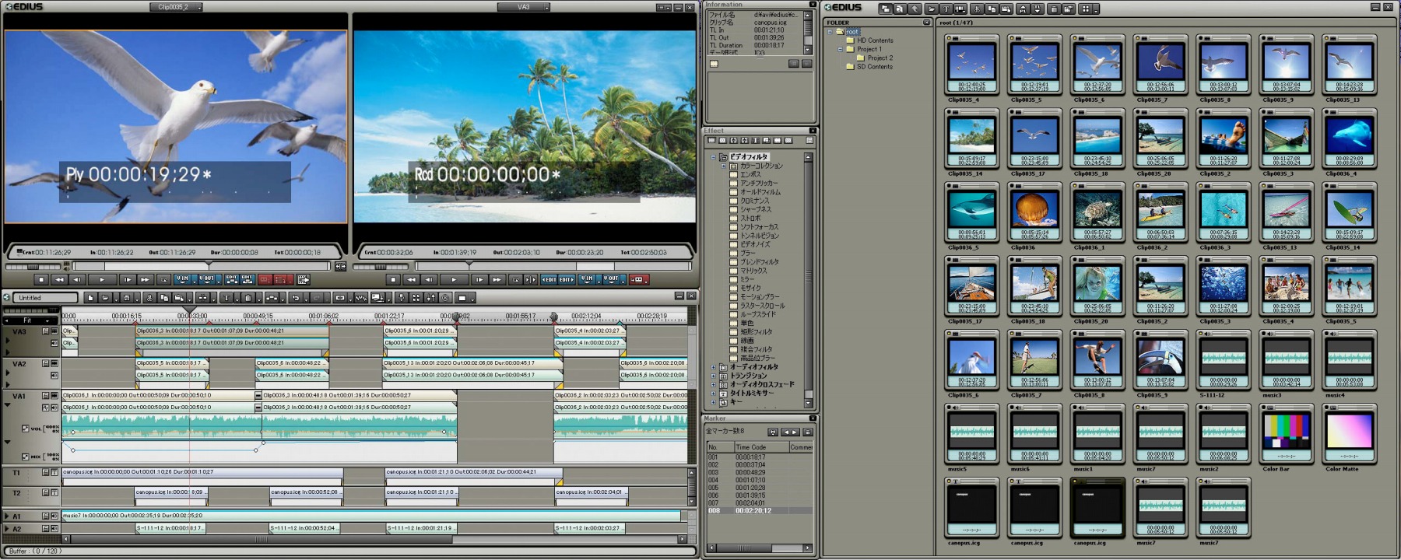
Task: Toggle the VOL rubber band checkbox on VA1
Action: tap(26, 429)
